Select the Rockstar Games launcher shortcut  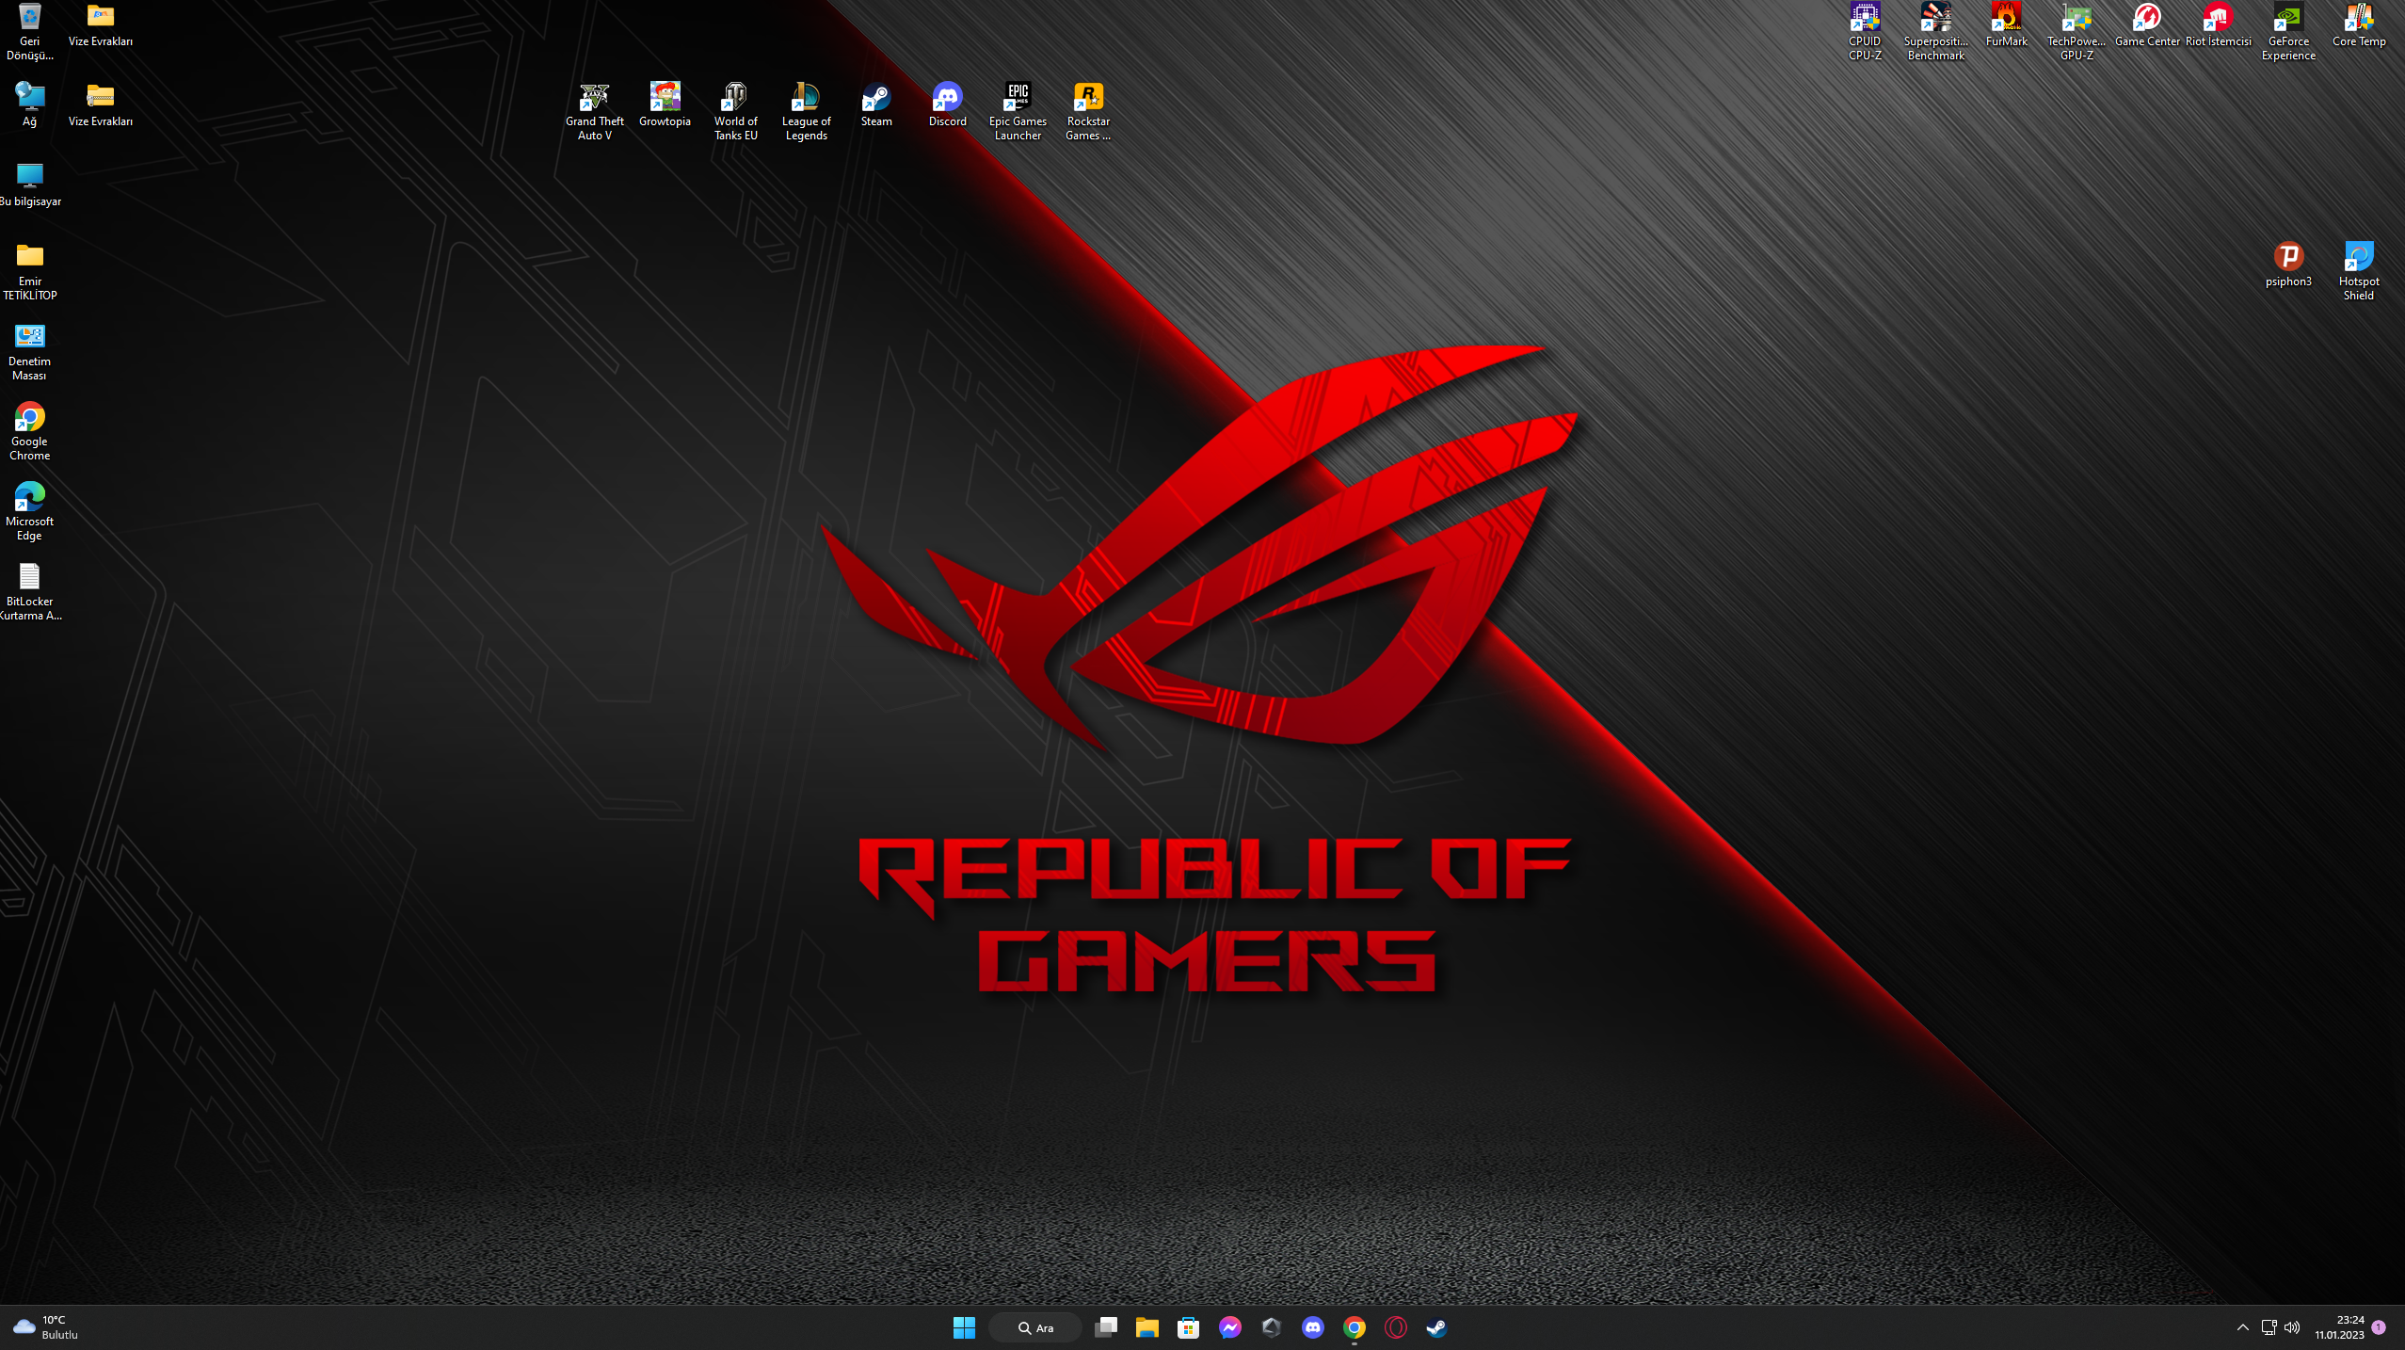click(1088, 111)
